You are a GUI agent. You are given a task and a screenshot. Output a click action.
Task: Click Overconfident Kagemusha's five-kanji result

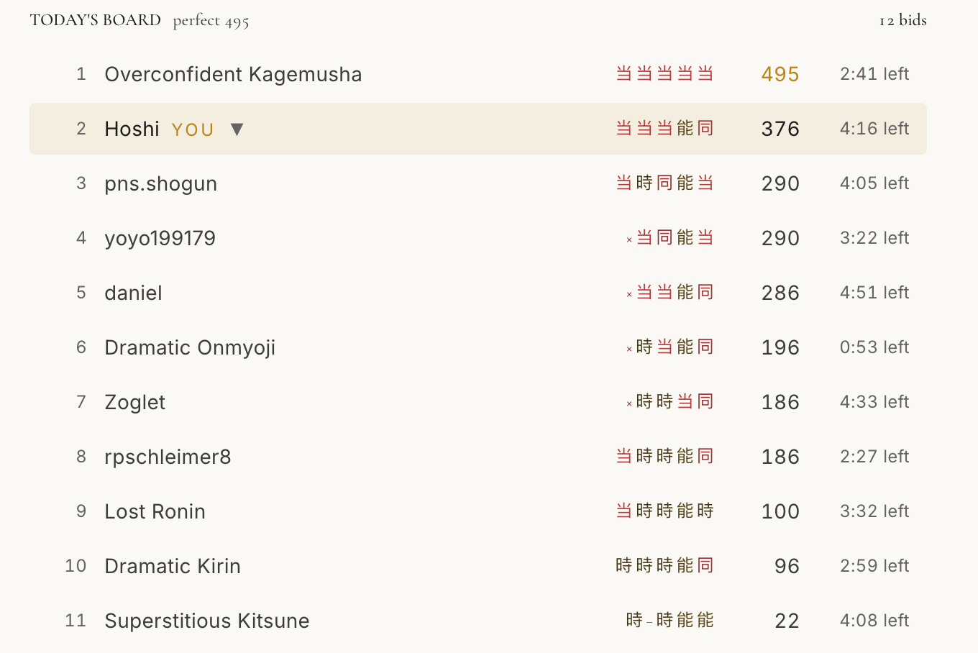point(665,74)
